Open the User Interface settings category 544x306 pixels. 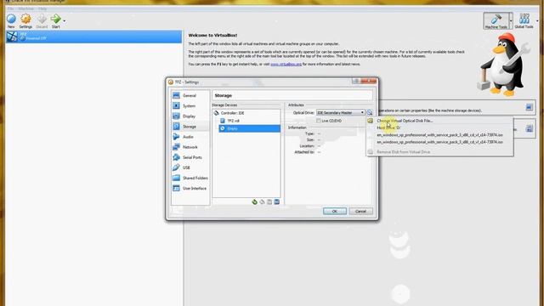tap(190, 189)
